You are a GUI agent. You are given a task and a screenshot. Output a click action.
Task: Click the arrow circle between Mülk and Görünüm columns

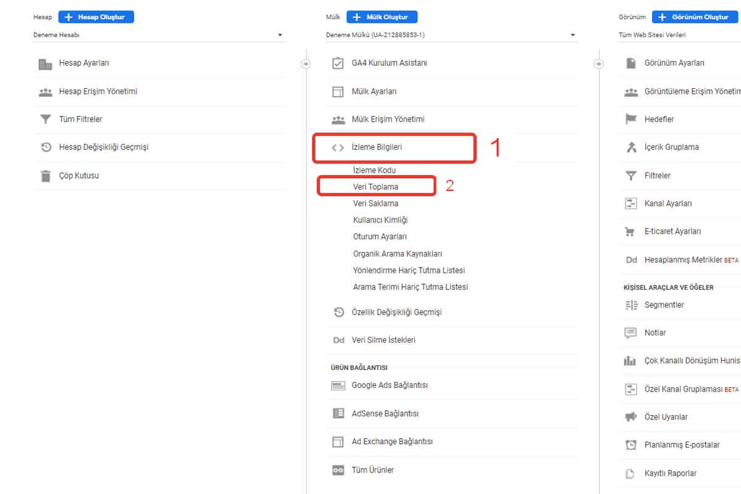click(x=598, y=64)
